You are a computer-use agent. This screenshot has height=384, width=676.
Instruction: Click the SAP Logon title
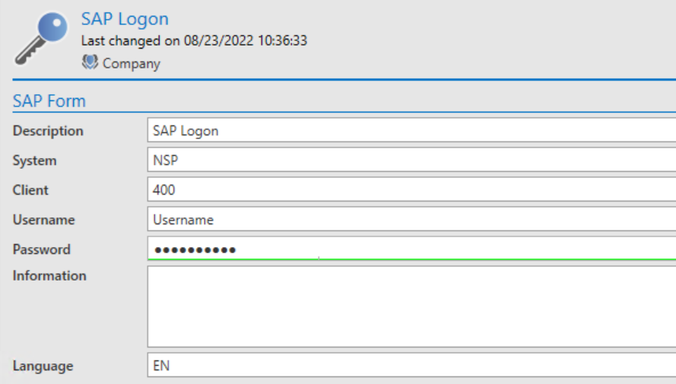(125, 19)
